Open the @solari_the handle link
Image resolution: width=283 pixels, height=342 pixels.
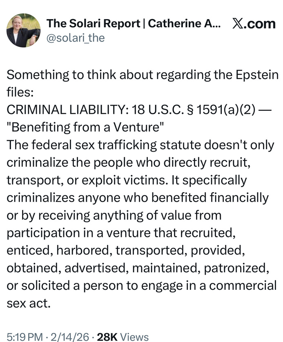click(76, 38)
